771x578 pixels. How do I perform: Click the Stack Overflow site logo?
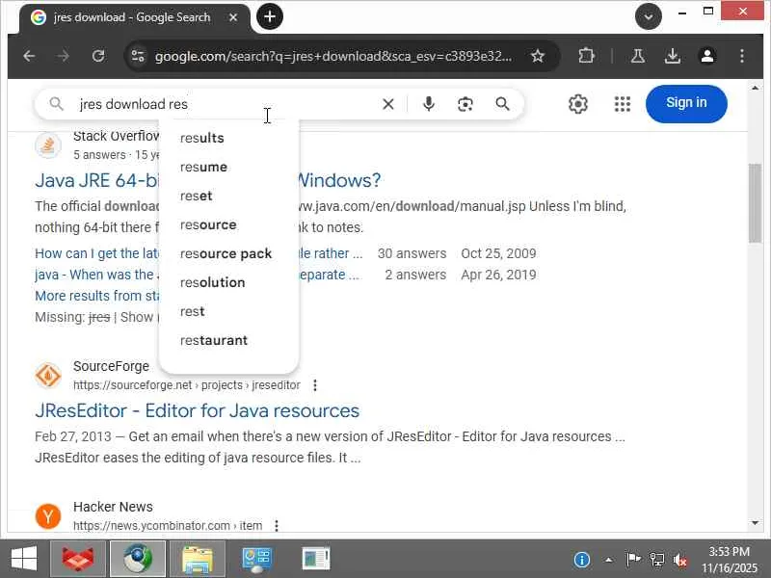pos(48,145)
